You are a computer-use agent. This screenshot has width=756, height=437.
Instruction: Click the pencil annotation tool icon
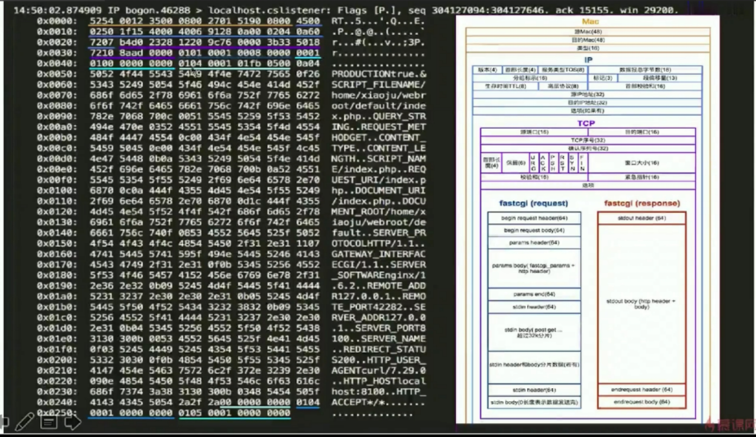24,422
